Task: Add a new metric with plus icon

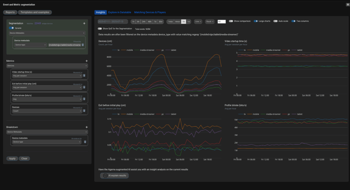Action: 86,61
